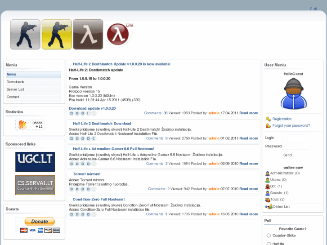Open Comments: 36 link

coord(156,113)
